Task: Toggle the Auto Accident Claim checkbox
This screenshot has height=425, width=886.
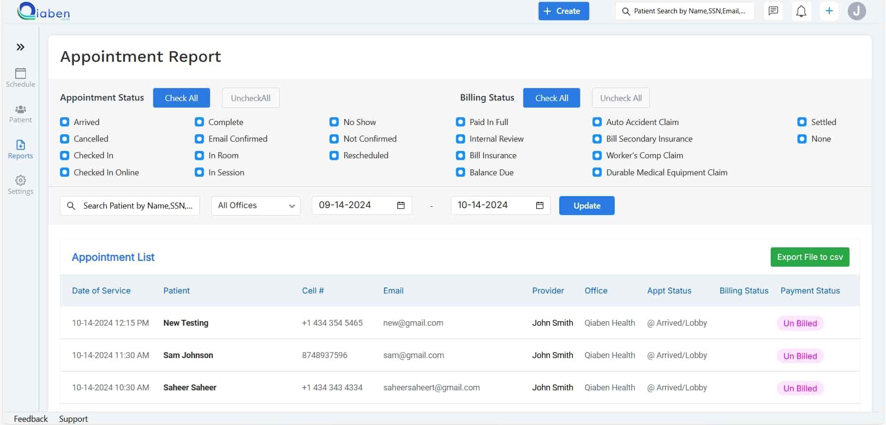Action: pos(597,122)
